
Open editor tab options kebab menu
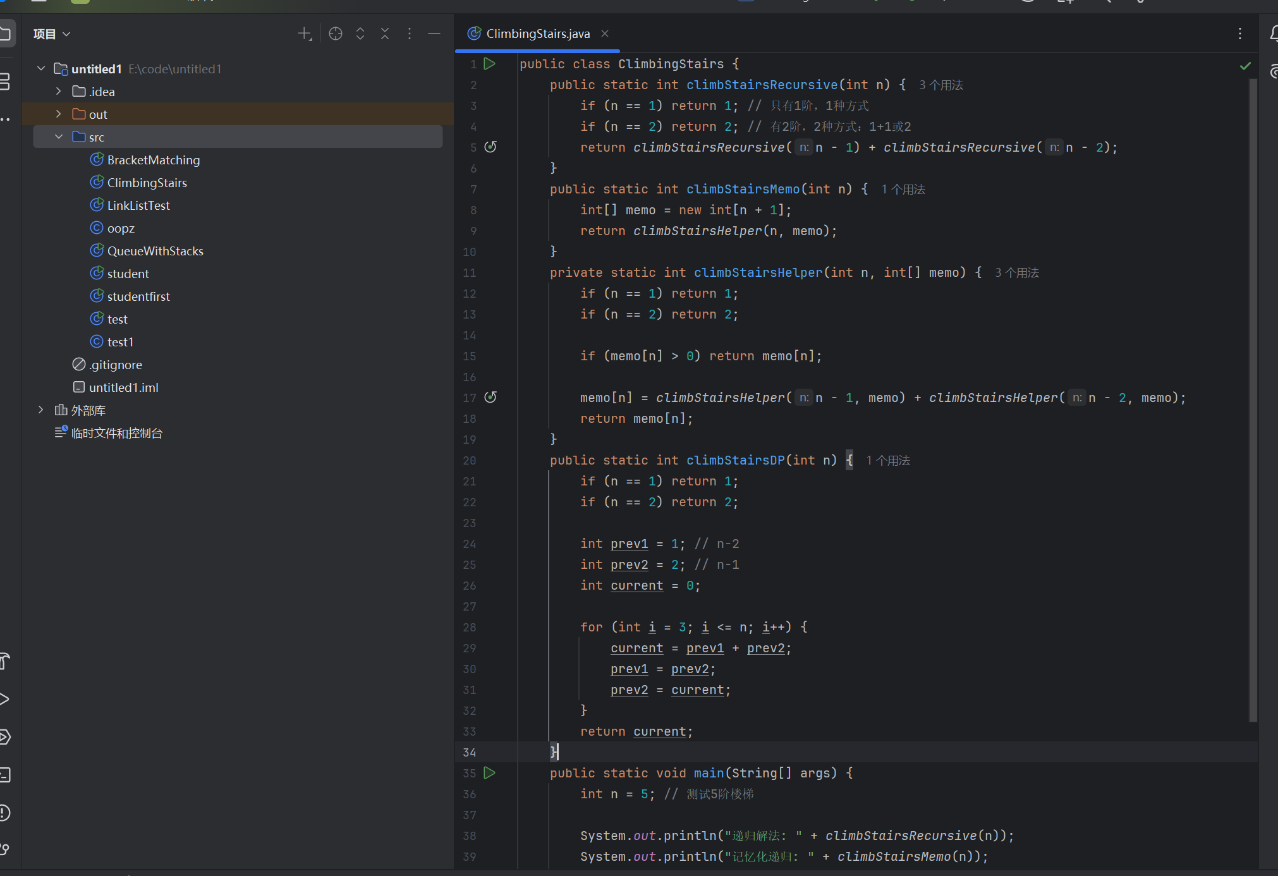(1240, 33)
